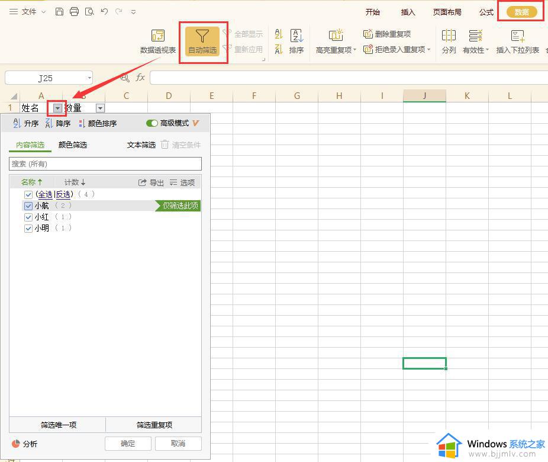Open the 选项 options menu

point(182,182)
